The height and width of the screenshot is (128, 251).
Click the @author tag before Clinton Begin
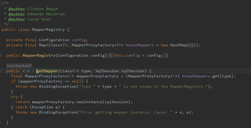[x=17, y=9]
